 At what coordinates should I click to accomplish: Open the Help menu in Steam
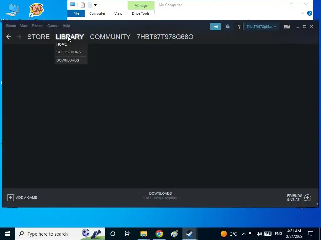[66, 26]
